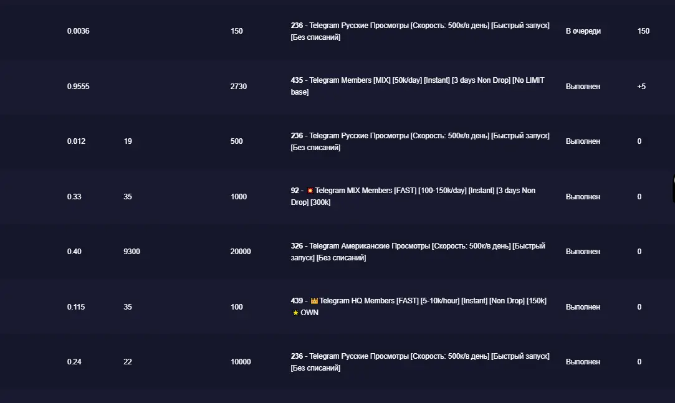Click the crown emoji before Telegram HQ Members
Image resolution: width=675 pixels, height=403 pixels.
(x=314, y=301)
